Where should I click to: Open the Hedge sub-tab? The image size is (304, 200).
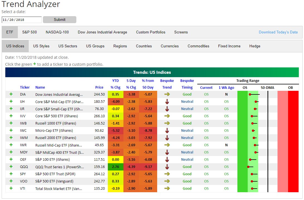point(255,46)
